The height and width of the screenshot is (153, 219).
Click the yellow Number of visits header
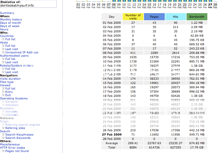coord(133,17)
